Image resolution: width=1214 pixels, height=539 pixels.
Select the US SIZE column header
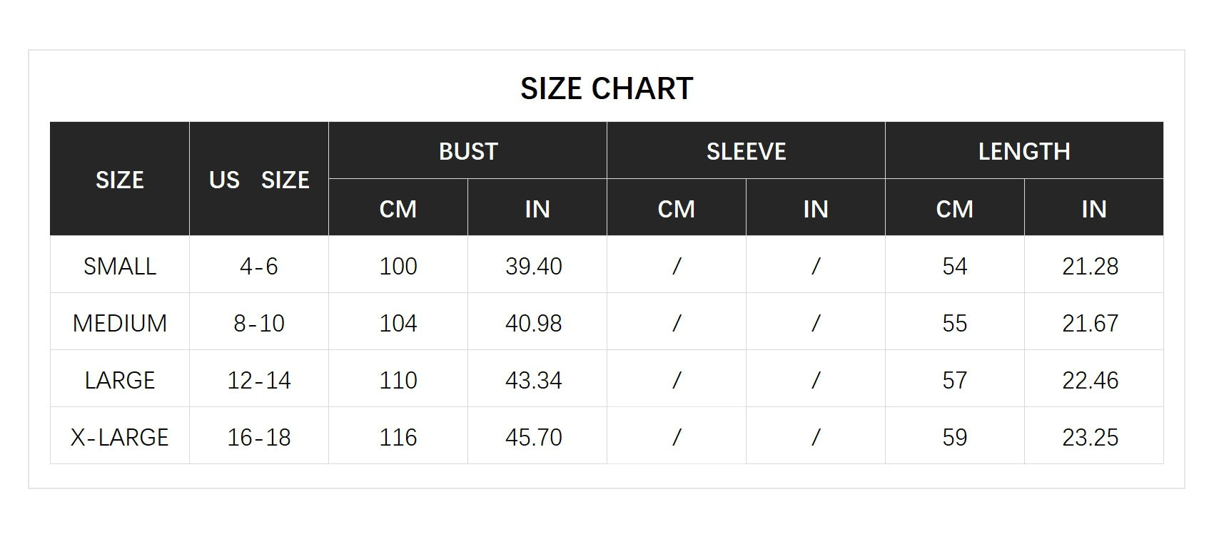point(259,180)
